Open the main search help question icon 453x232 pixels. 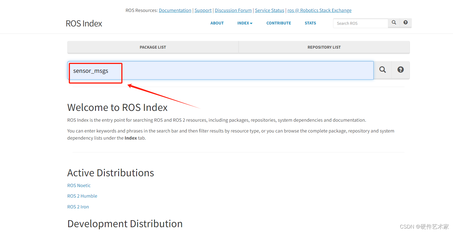coord(400,70)
